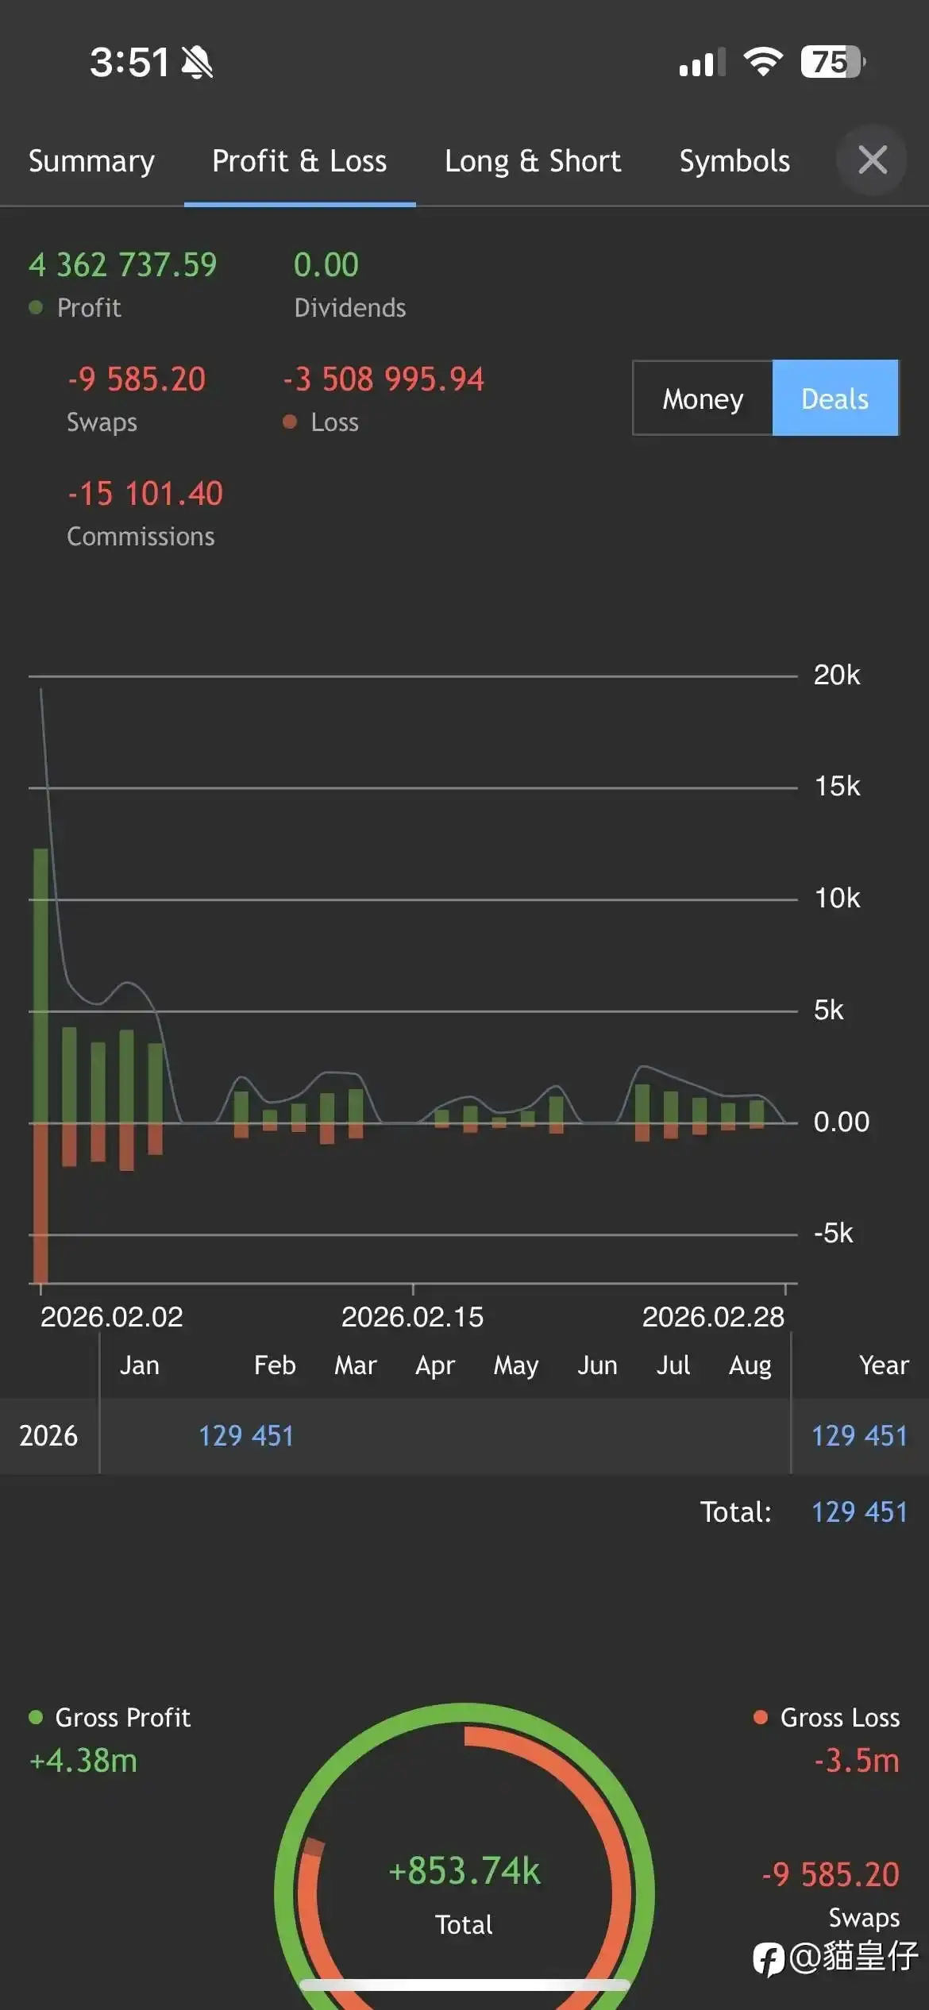The image size is (929, 2010).
Task: Toggle chart to Money view
Action: (703, 399)
